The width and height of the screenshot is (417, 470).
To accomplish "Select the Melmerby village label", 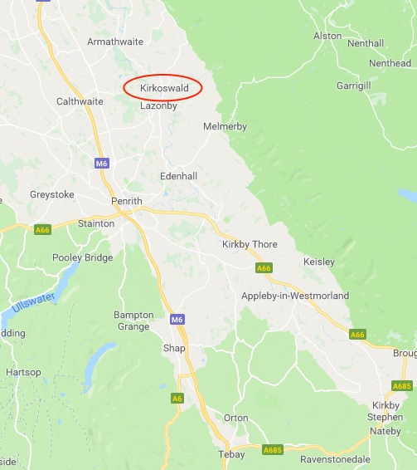I will [x=225, y=126].
